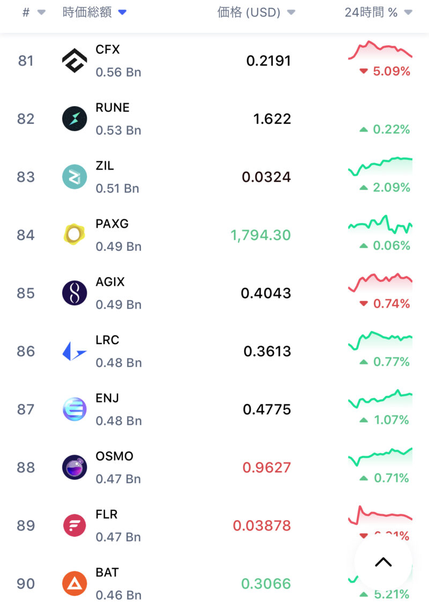429x606 pixels.
Task: Open the PAXG gold coin icon
Action: (75, 235)
